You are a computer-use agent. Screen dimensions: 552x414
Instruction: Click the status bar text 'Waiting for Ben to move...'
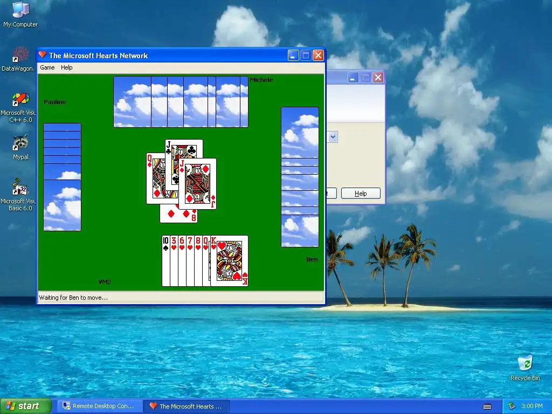point(73,298)
